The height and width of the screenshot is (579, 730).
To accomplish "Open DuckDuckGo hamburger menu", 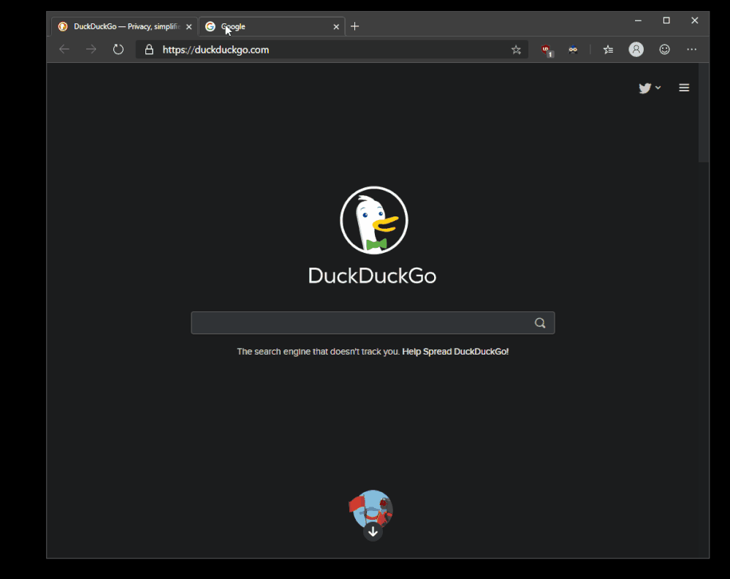I will coord(684,88).
